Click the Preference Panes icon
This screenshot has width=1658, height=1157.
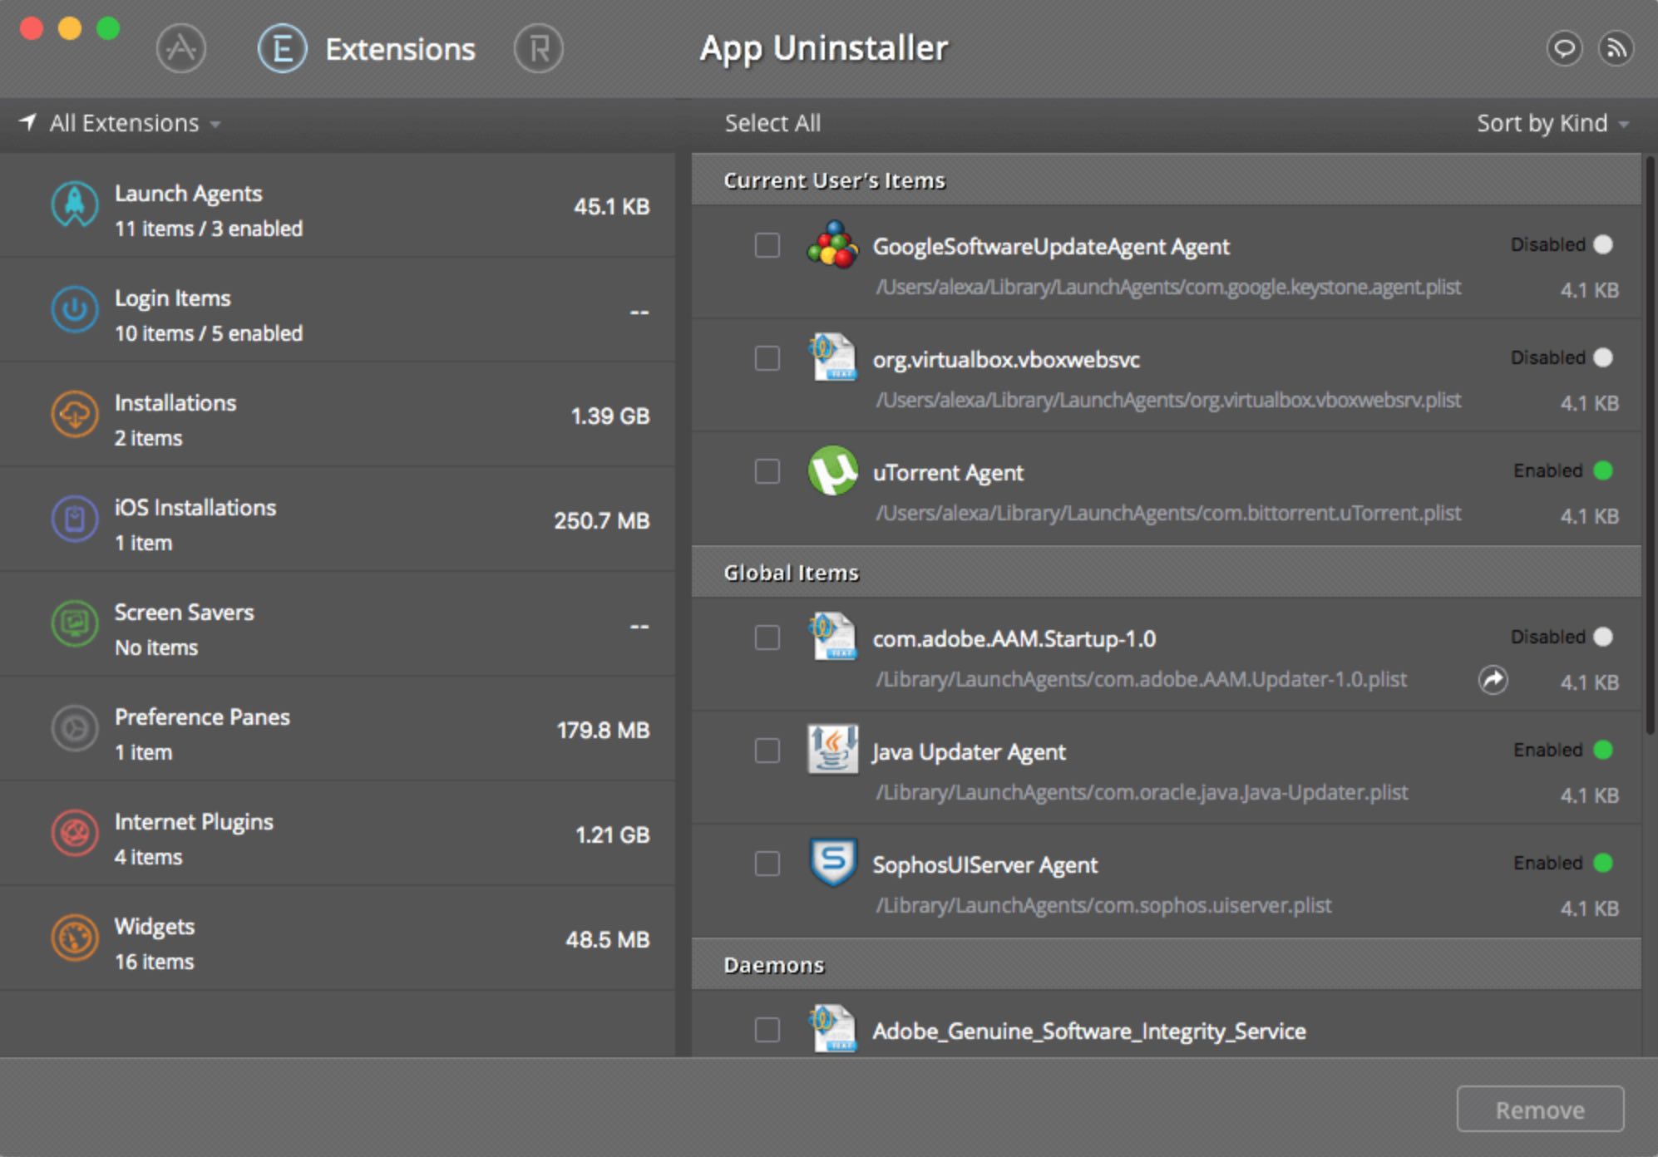click(75, 728)
